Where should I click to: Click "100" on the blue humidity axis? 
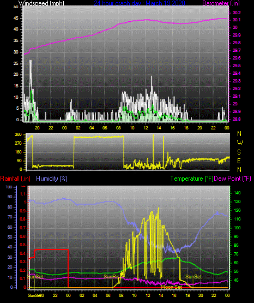point(9,187)
